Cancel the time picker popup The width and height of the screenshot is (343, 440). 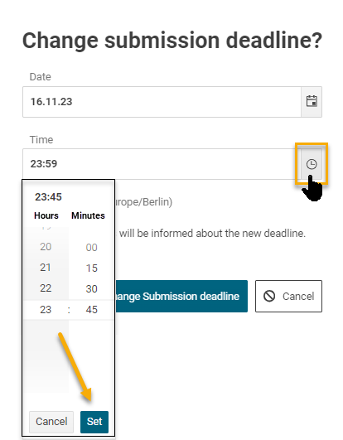point(51,422)
